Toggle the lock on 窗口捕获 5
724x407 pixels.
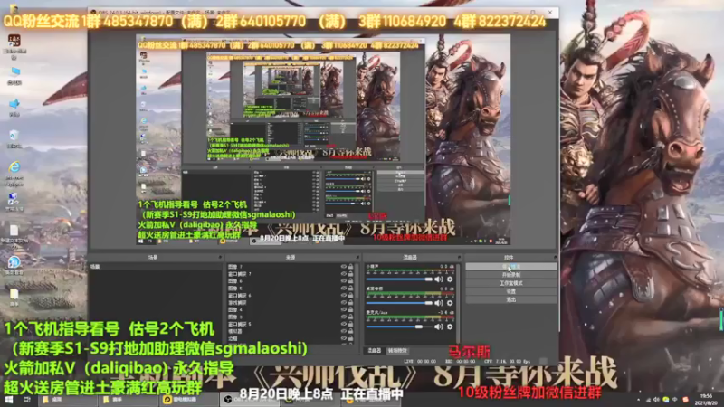pyautogui.click(x=350, y=324)
